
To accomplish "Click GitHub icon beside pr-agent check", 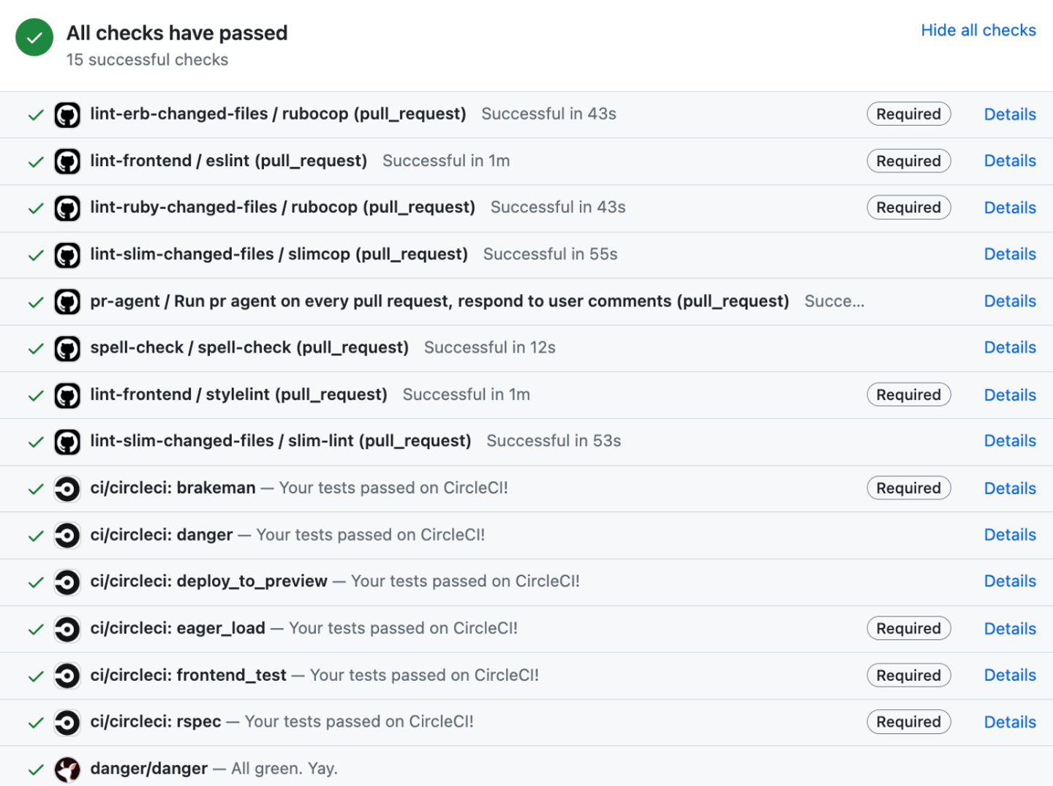I will (67, 302).
